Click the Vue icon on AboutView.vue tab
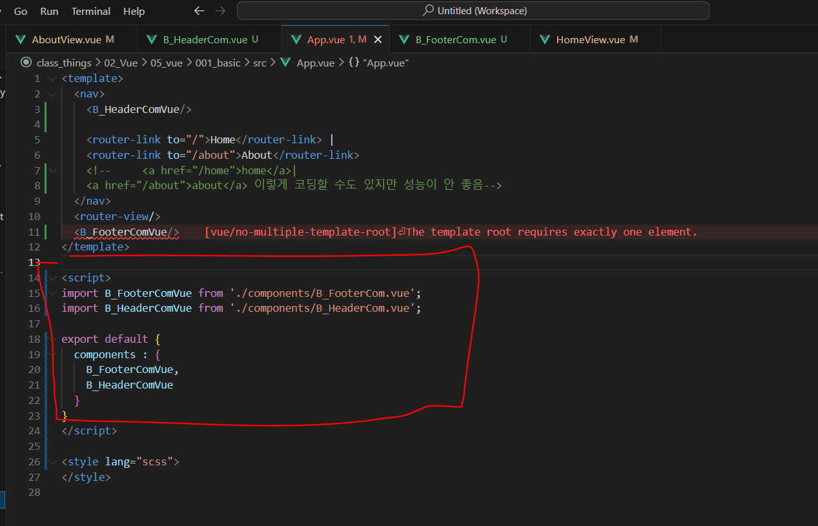This screenshot has height=526, width=818. tap(21, 39)
